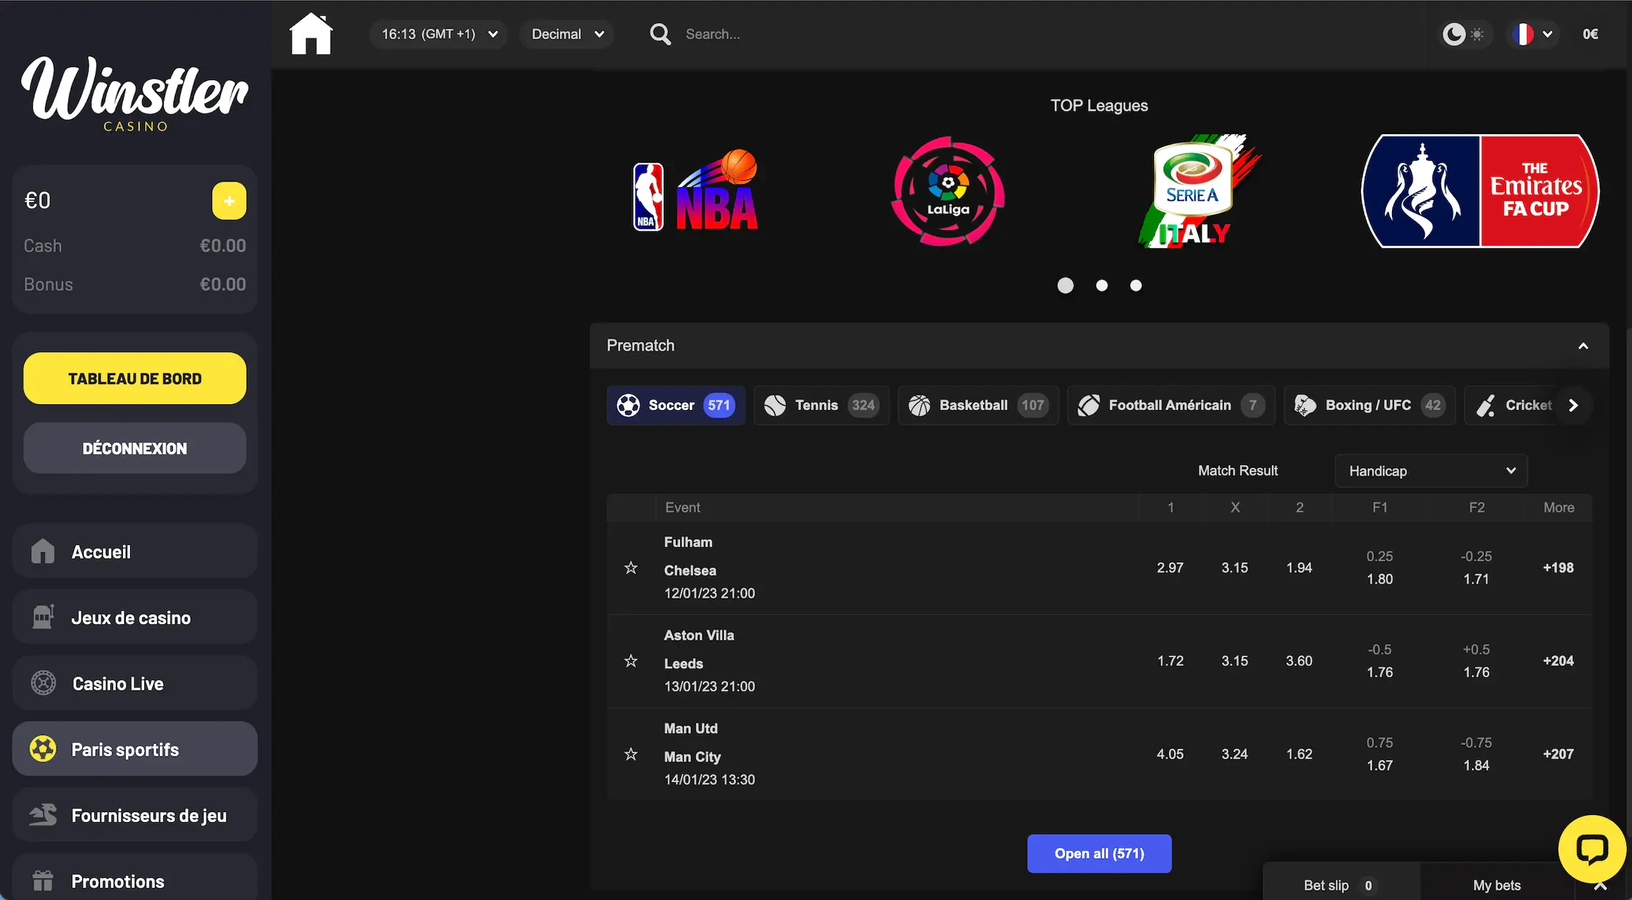This screenshot has width=1632, height=900.
Task: Select the second carousel dot
Action: (1102, 286)
